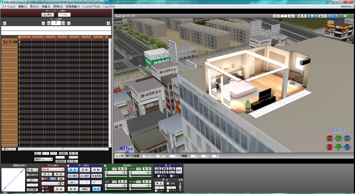This screenshot has width=355, height=194.
Task: Open the 選択ボーン range dropdown
Action: tap(43, 160)
